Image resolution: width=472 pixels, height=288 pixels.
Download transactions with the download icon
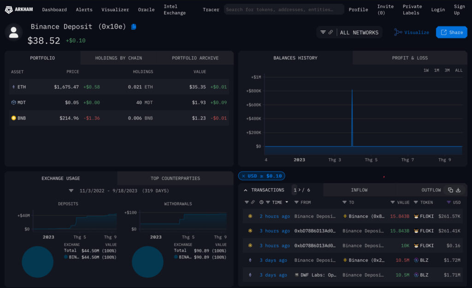458,190
